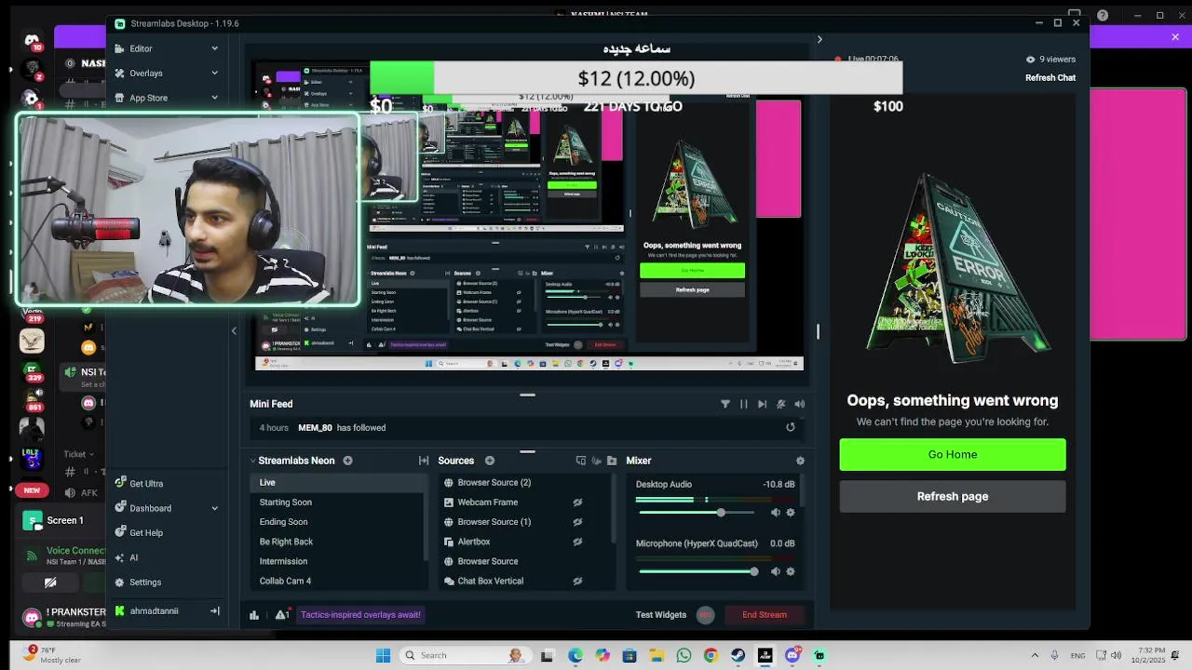Click the End Stream button
Viewport: 1192px width, 670px height.
pyautogui.click(x=765, y=614)
